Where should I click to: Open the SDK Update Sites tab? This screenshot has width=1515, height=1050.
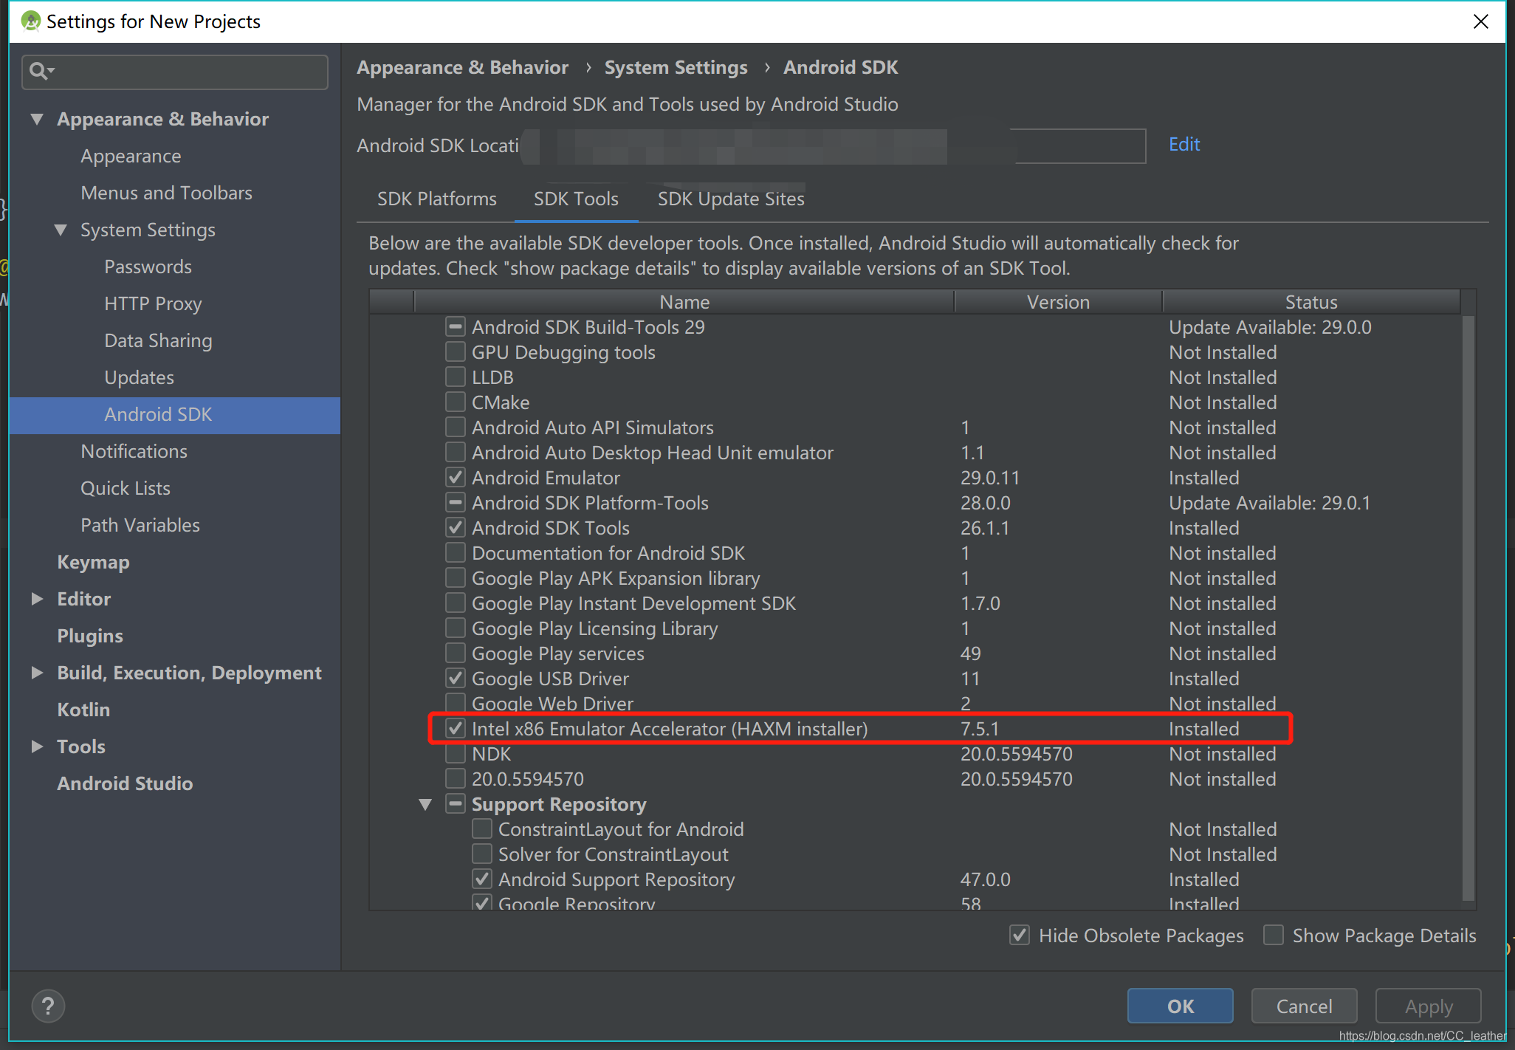pos(730,199)
